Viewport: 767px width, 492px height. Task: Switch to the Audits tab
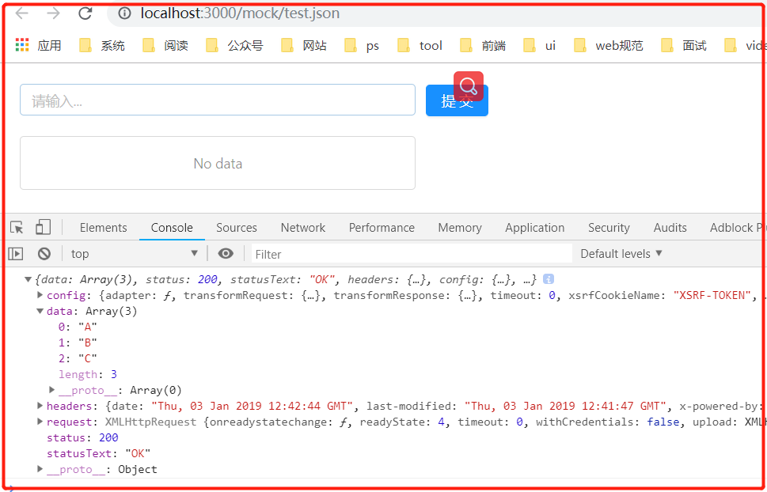(670, 228)
